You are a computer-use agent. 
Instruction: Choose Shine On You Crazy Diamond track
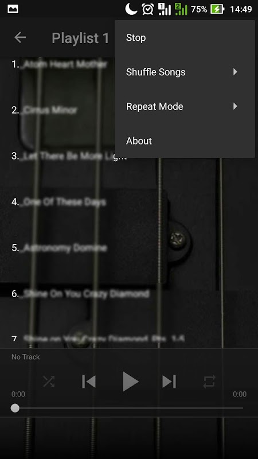tap(80, 294)
